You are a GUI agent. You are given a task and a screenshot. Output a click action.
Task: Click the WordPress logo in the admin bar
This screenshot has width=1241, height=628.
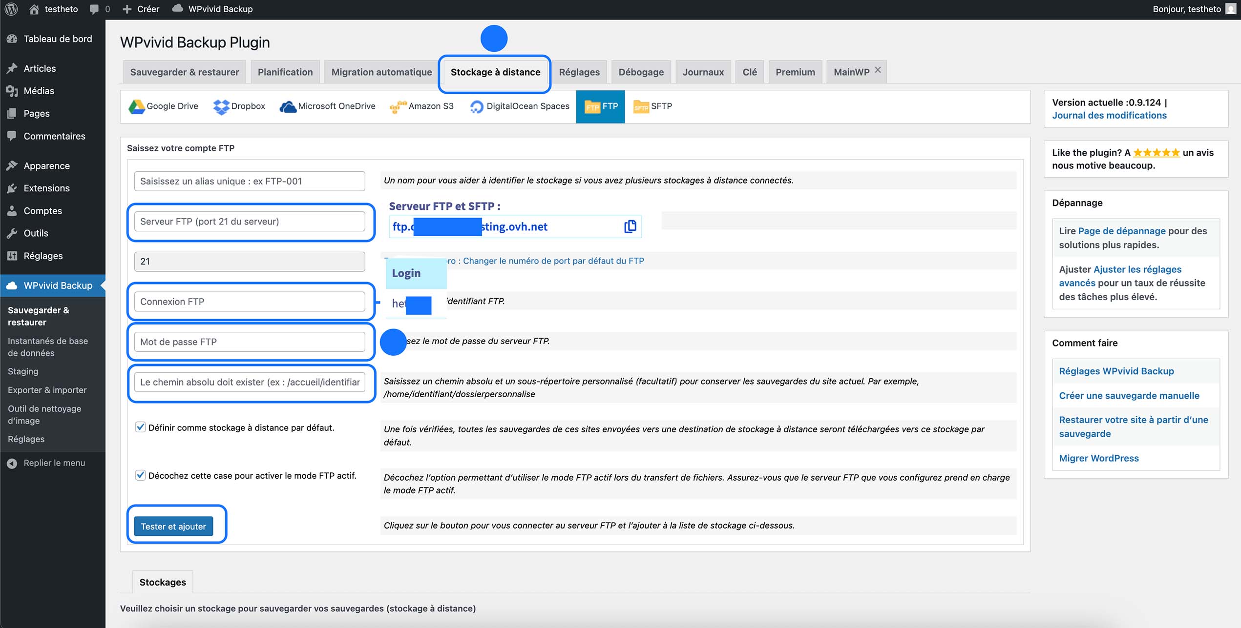pyautogui.click(x=10, y=9)
